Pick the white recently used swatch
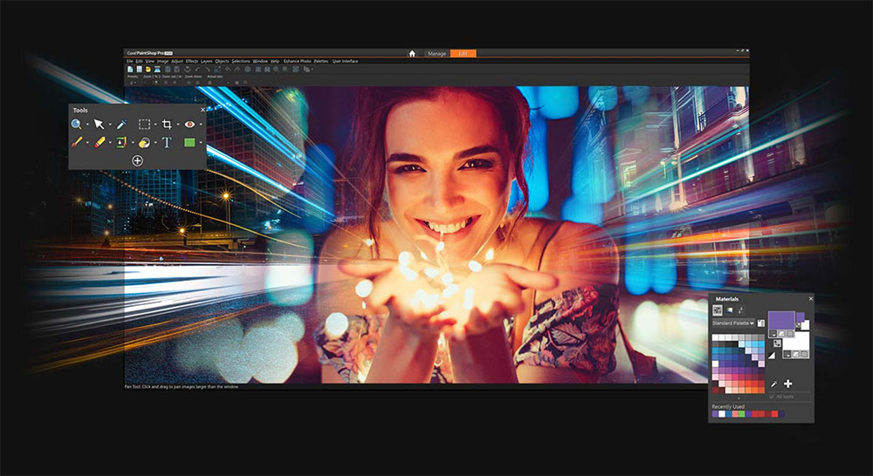Image resolution: width=873 pixels, height=476 pixels. (722, 414)
